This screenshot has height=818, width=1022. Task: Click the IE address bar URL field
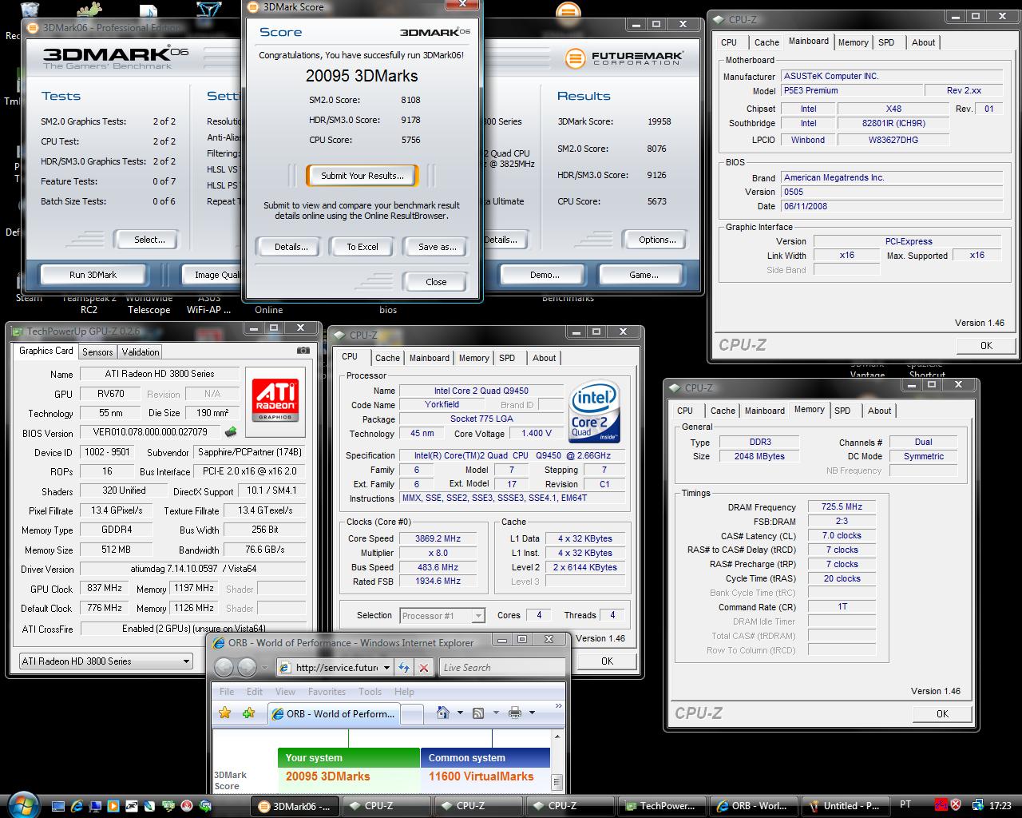coord(335,668)
